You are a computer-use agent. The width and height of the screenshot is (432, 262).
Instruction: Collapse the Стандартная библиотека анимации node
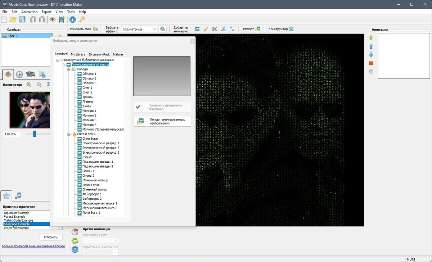pos(58,60)
